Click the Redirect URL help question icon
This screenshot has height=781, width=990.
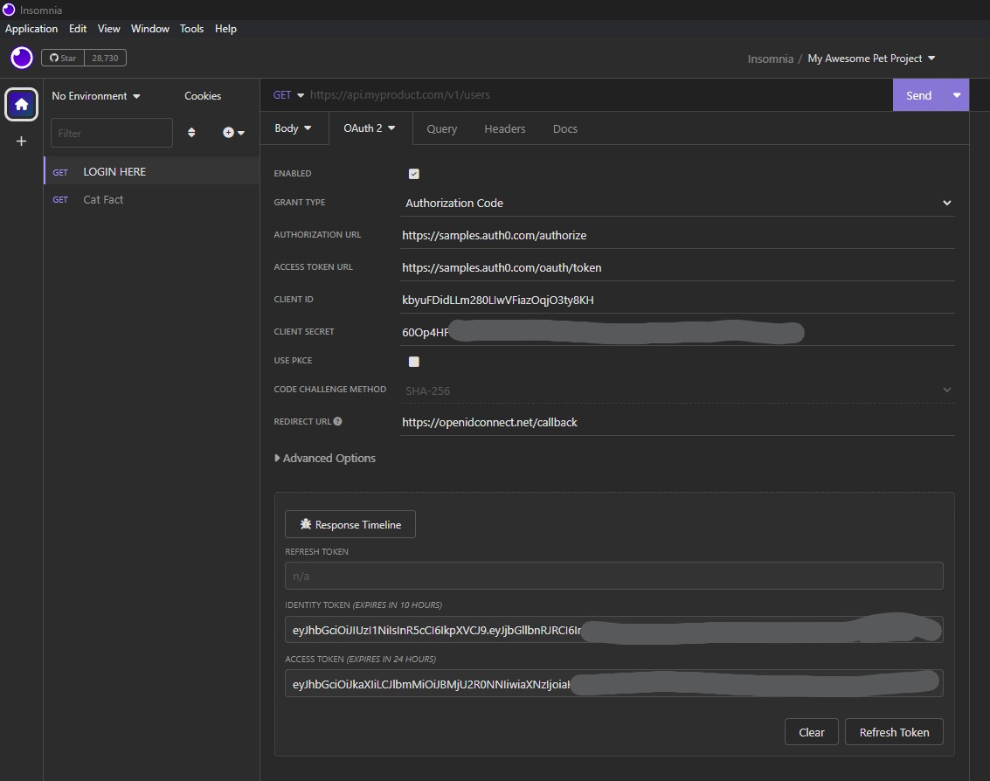click(338, 421)
